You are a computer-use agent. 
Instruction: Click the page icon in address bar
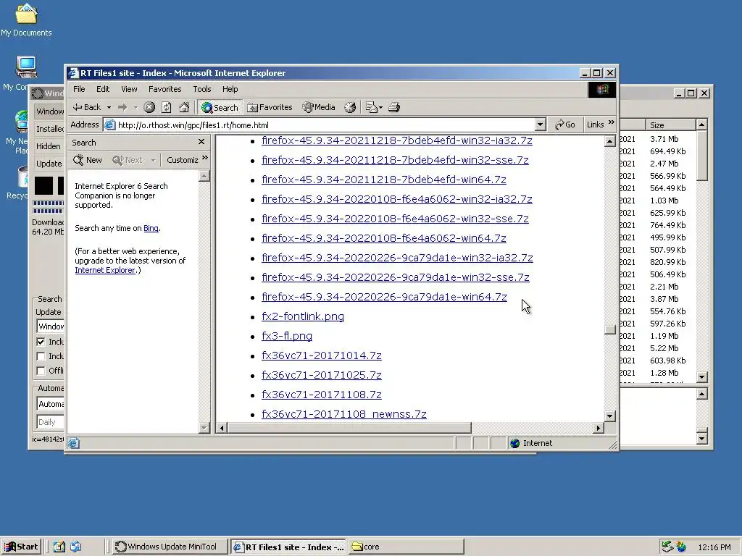coord(109,125)
